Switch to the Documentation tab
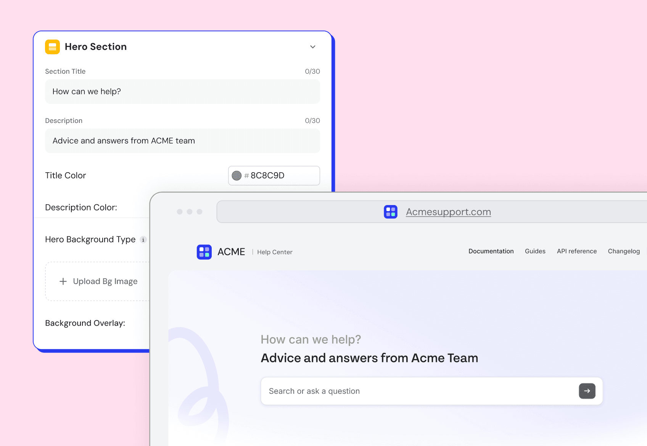The image size is (647, 446). [x=491, y=251]
